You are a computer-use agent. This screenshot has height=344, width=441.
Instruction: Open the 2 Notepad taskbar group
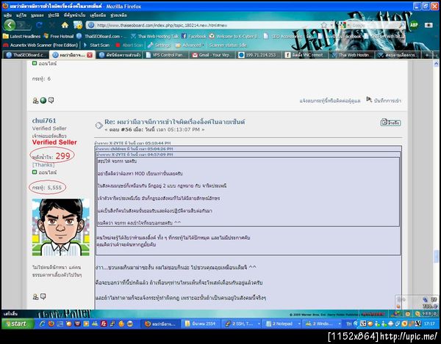tap(283, 323)
